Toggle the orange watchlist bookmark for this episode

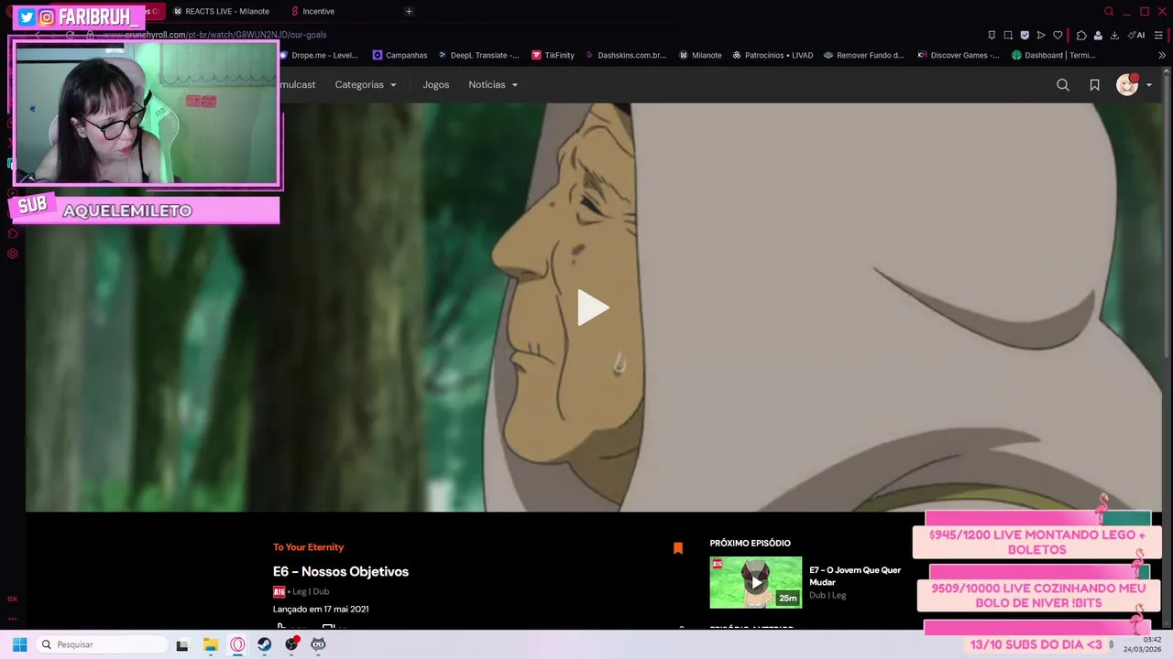pyautogui.click(x=678, y=548)
